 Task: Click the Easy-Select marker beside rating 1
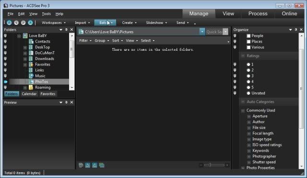235,64
